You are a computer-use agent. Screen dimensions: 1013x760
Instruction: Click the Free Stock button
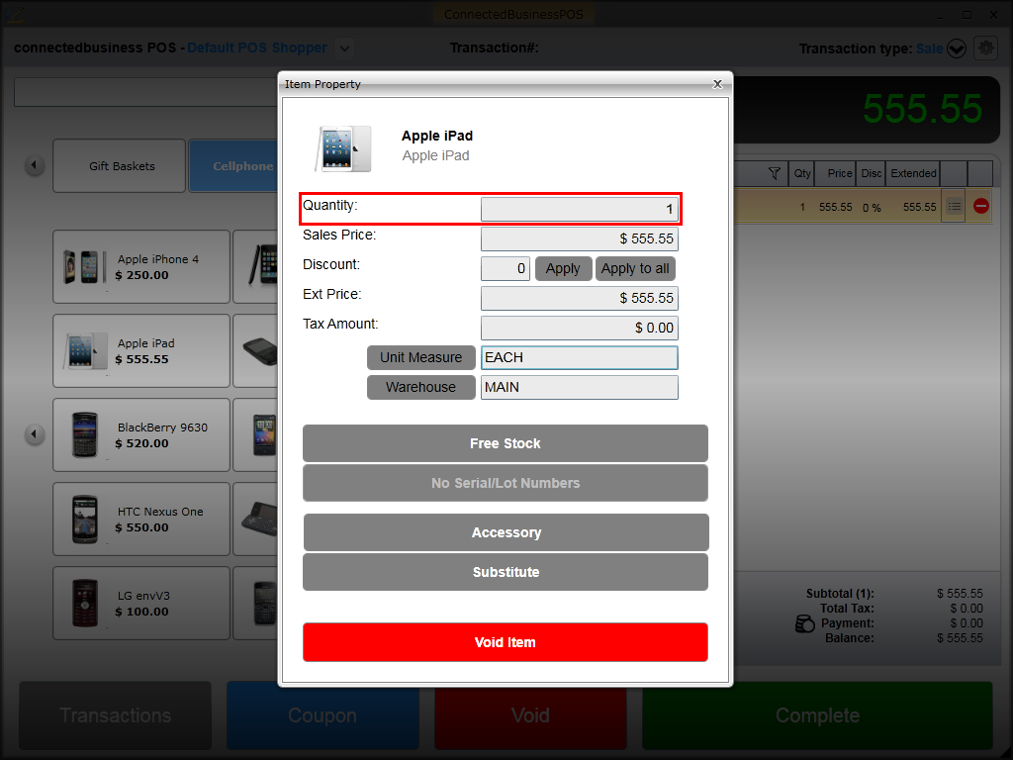click(x=506, y=443)
